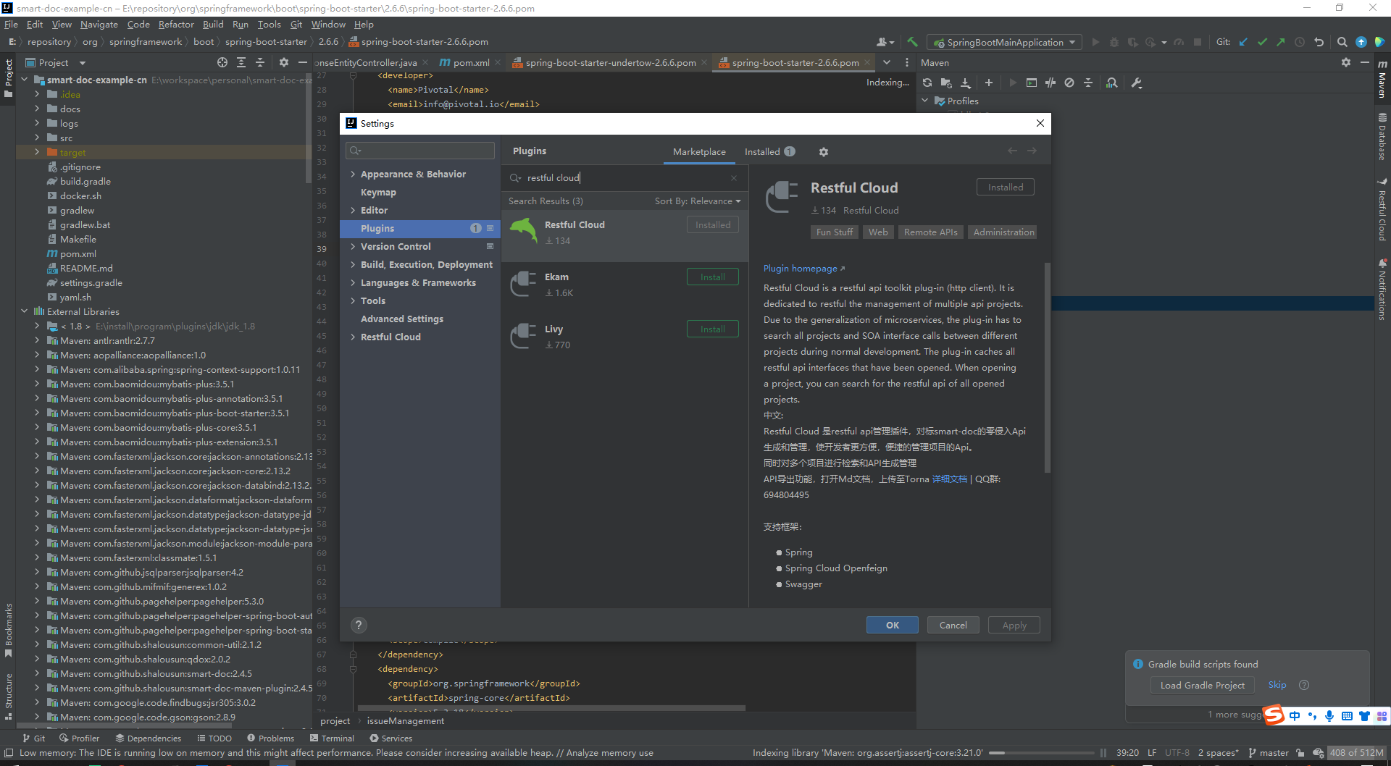1391x766 pixels.
Task: Collapse all in Maven toolbar
Action: 1087,83
